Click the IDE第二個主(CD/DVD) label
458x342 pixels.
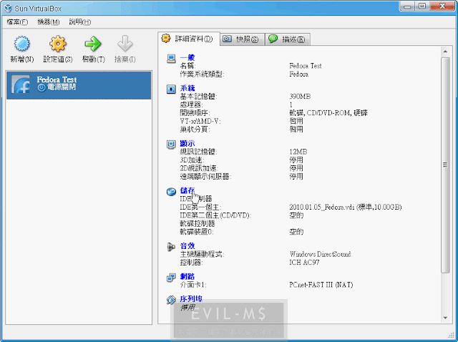tap(215, 215)
